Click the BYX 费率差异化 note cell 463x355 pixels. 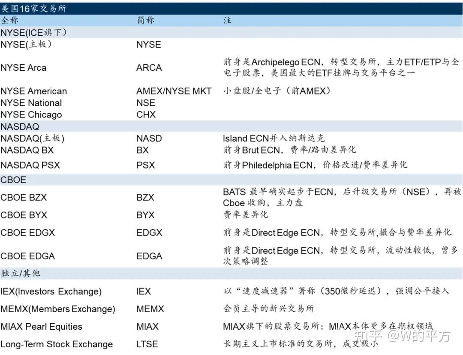[x=246, y=214]
